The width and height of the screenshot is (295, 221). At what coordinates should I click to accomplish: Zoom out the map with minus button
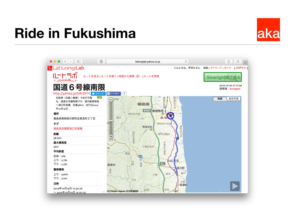[111, 100]
